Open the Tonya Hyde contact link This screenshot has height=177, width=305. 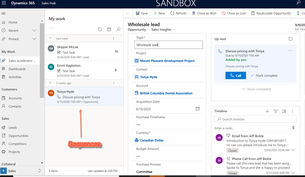pos(149,77)
